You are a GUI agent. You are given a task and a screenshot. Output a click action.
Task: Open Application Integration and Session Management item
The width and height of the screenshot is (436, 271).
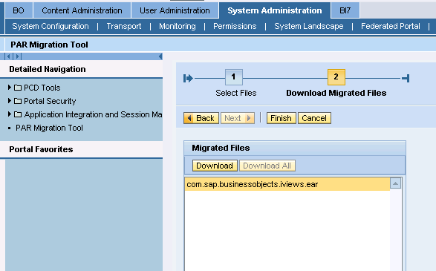tap(93, 114)
